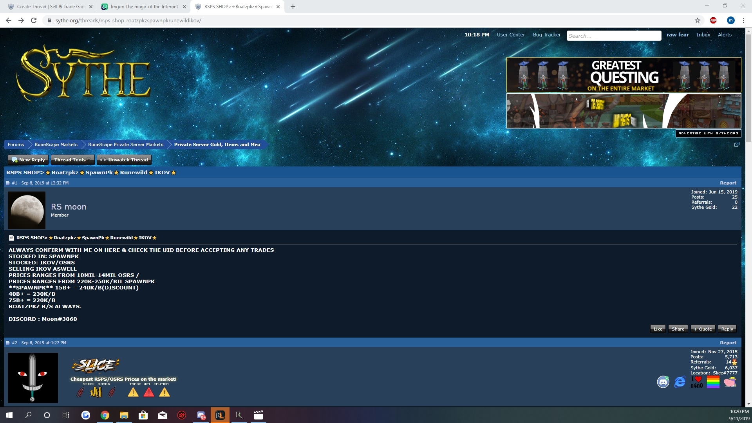752x423 pixels.
Task: Click the forum search field
Action: (613, 36)
